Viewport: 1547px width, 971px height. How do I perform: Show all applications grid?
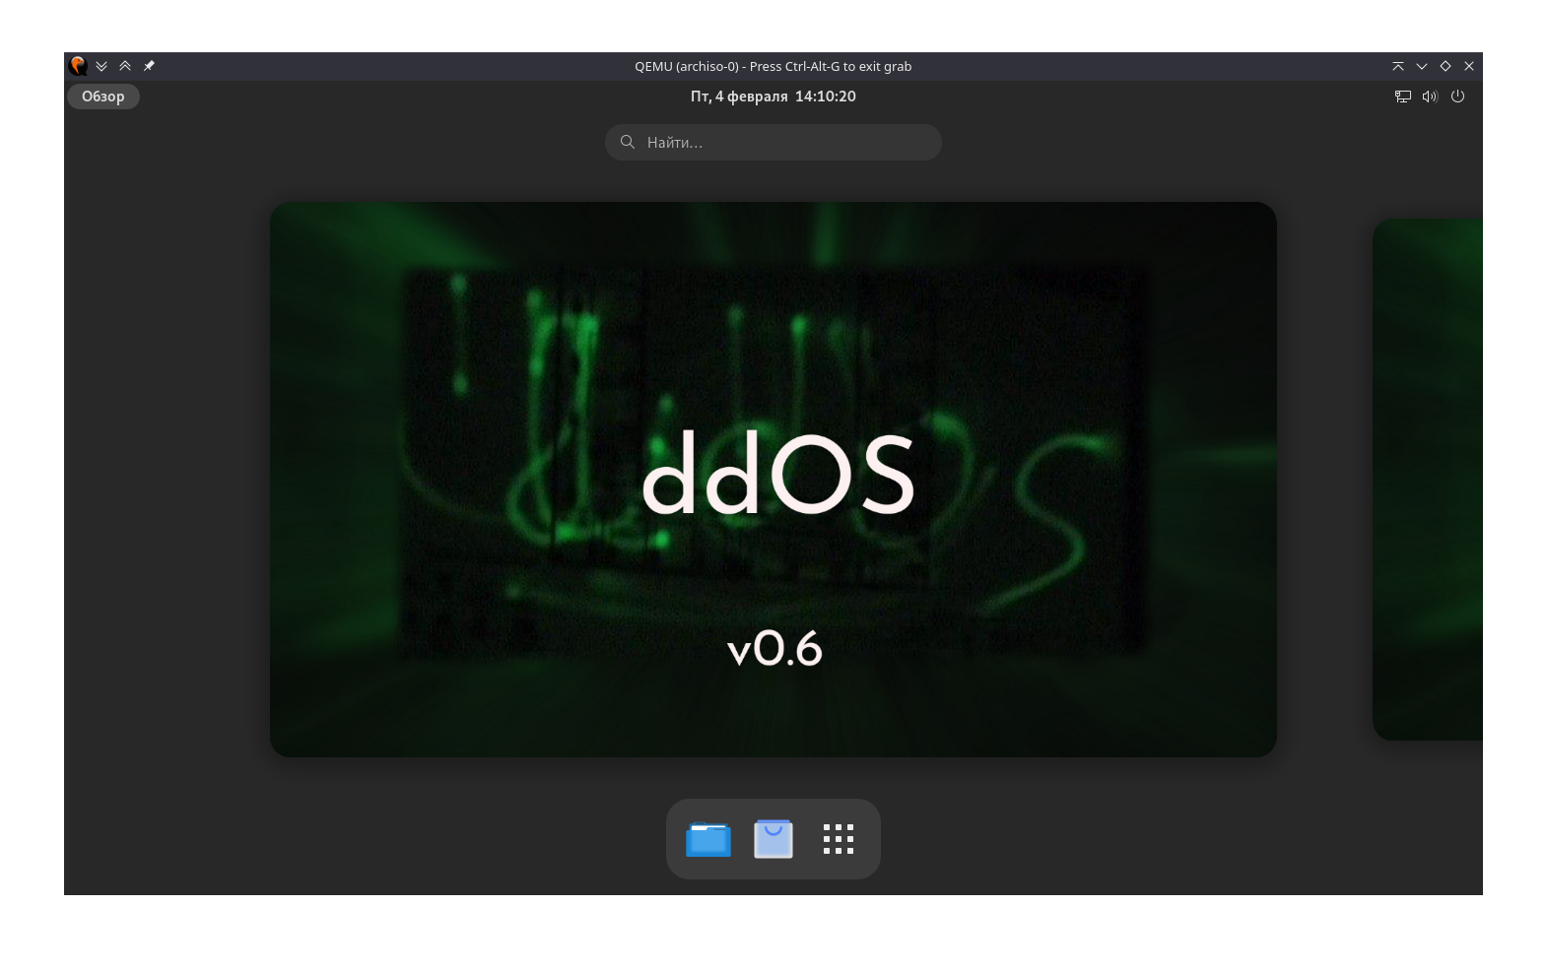839,839
